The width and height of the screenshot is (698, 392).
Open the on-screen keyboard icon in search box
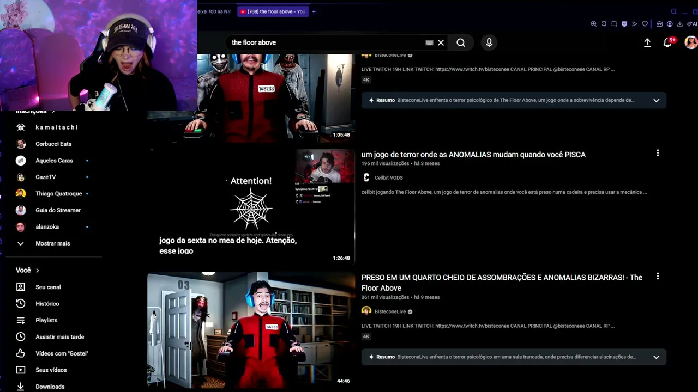point(429,42)
